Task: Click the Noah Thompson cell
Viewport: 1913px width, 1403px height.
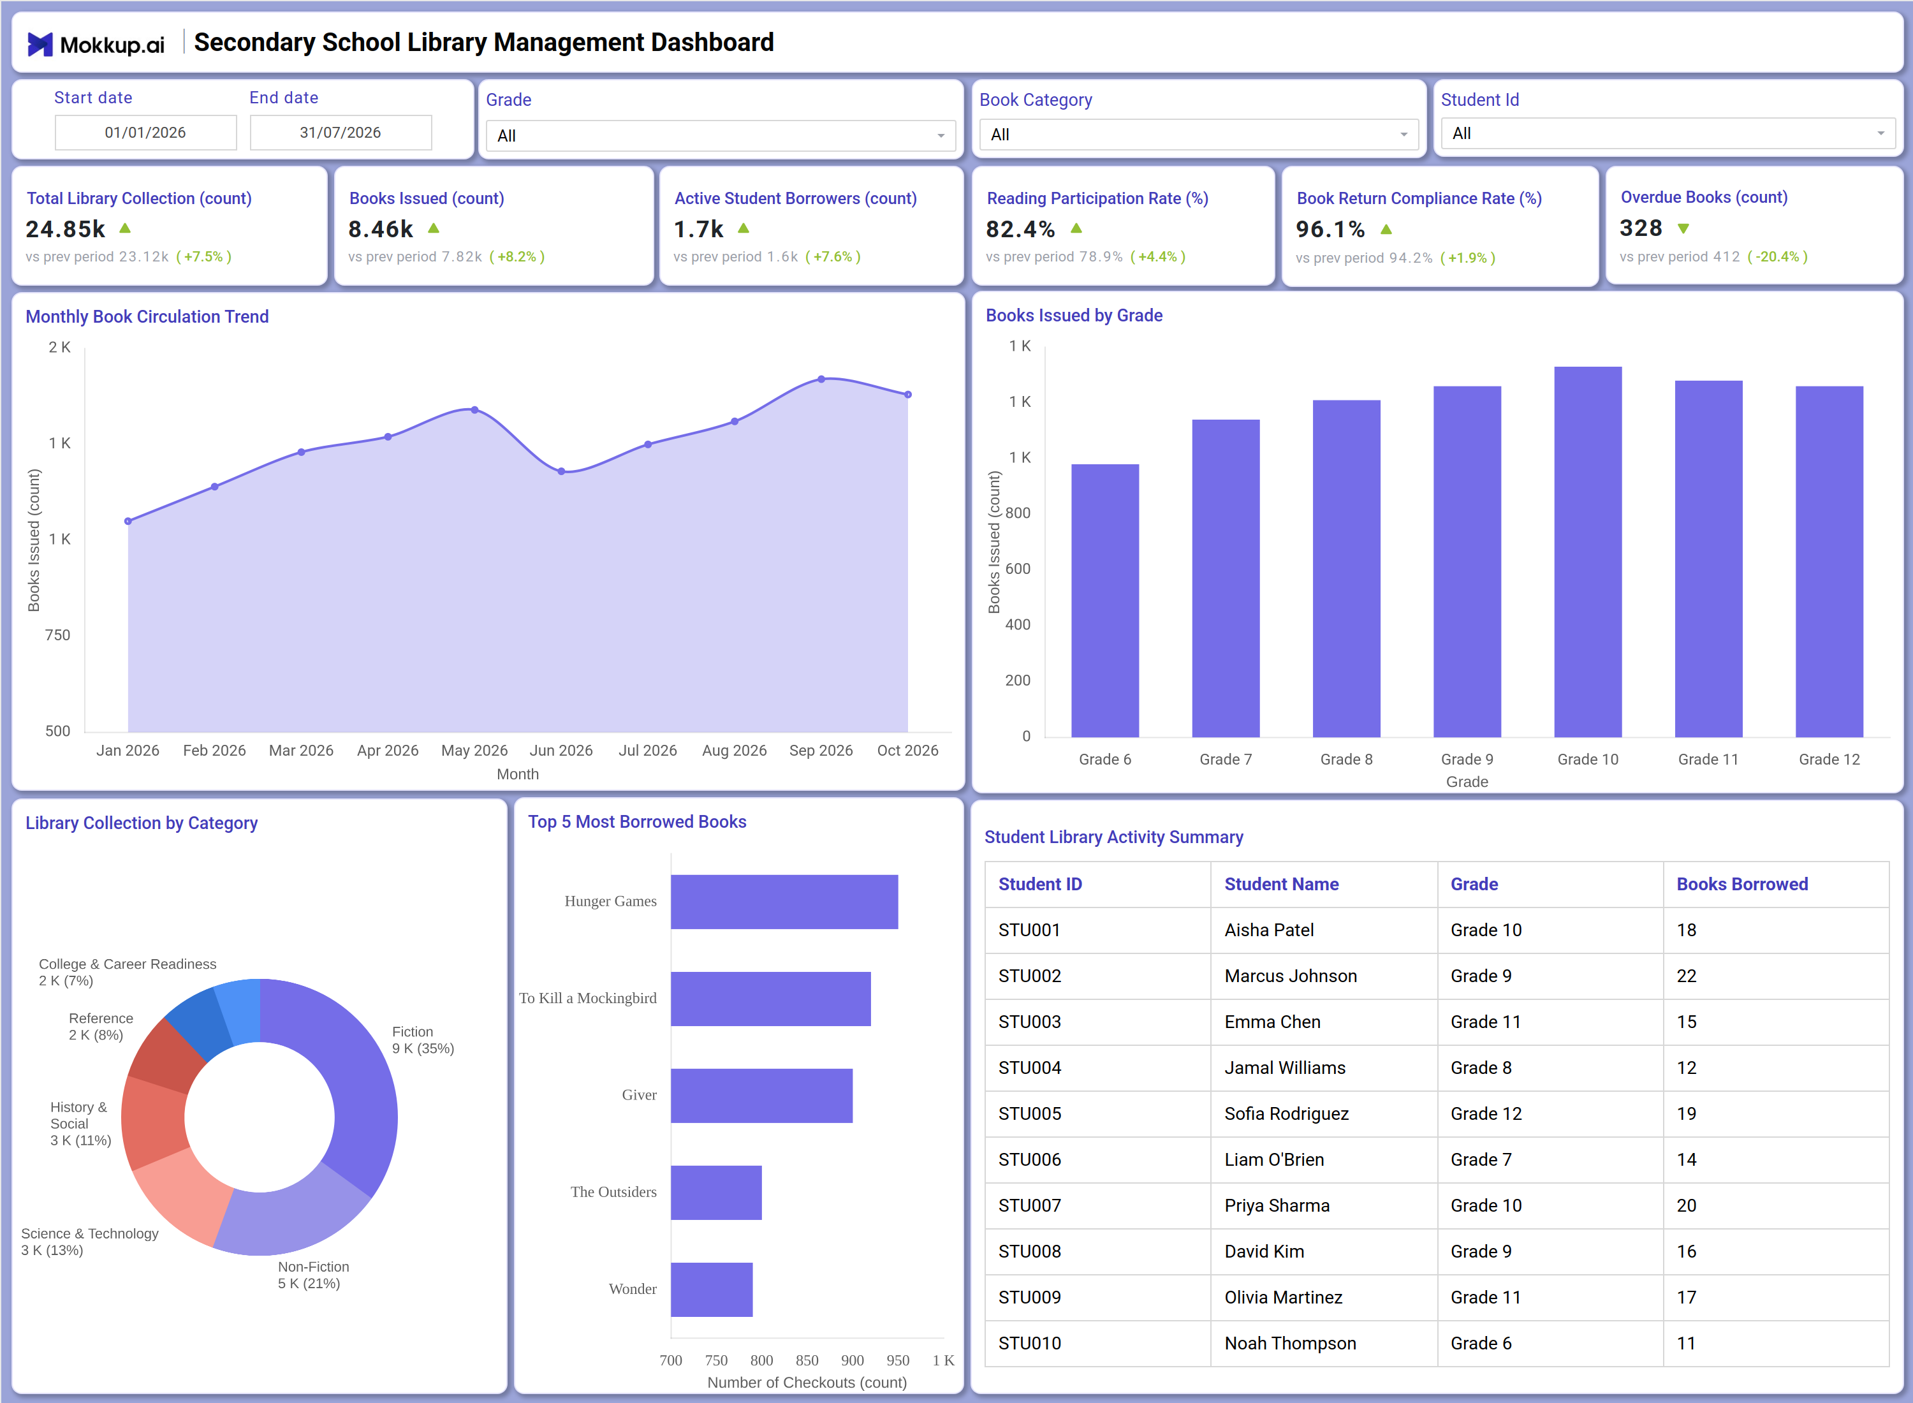Action: pyautogui.click(x=1324, y=1342)
